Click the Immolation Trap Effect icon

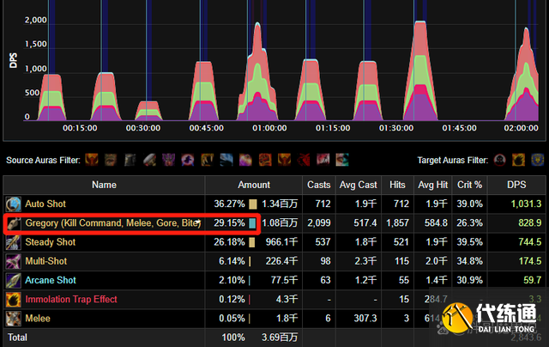[x=13, y=299]
